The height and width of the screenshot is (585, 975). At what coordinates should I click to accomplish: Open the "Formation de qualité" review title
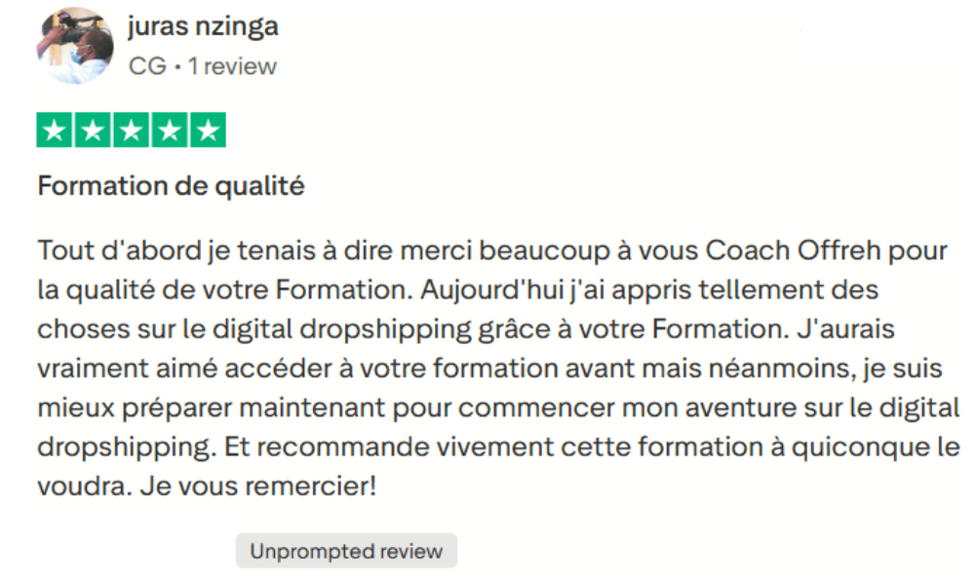[x=171, y=185]
